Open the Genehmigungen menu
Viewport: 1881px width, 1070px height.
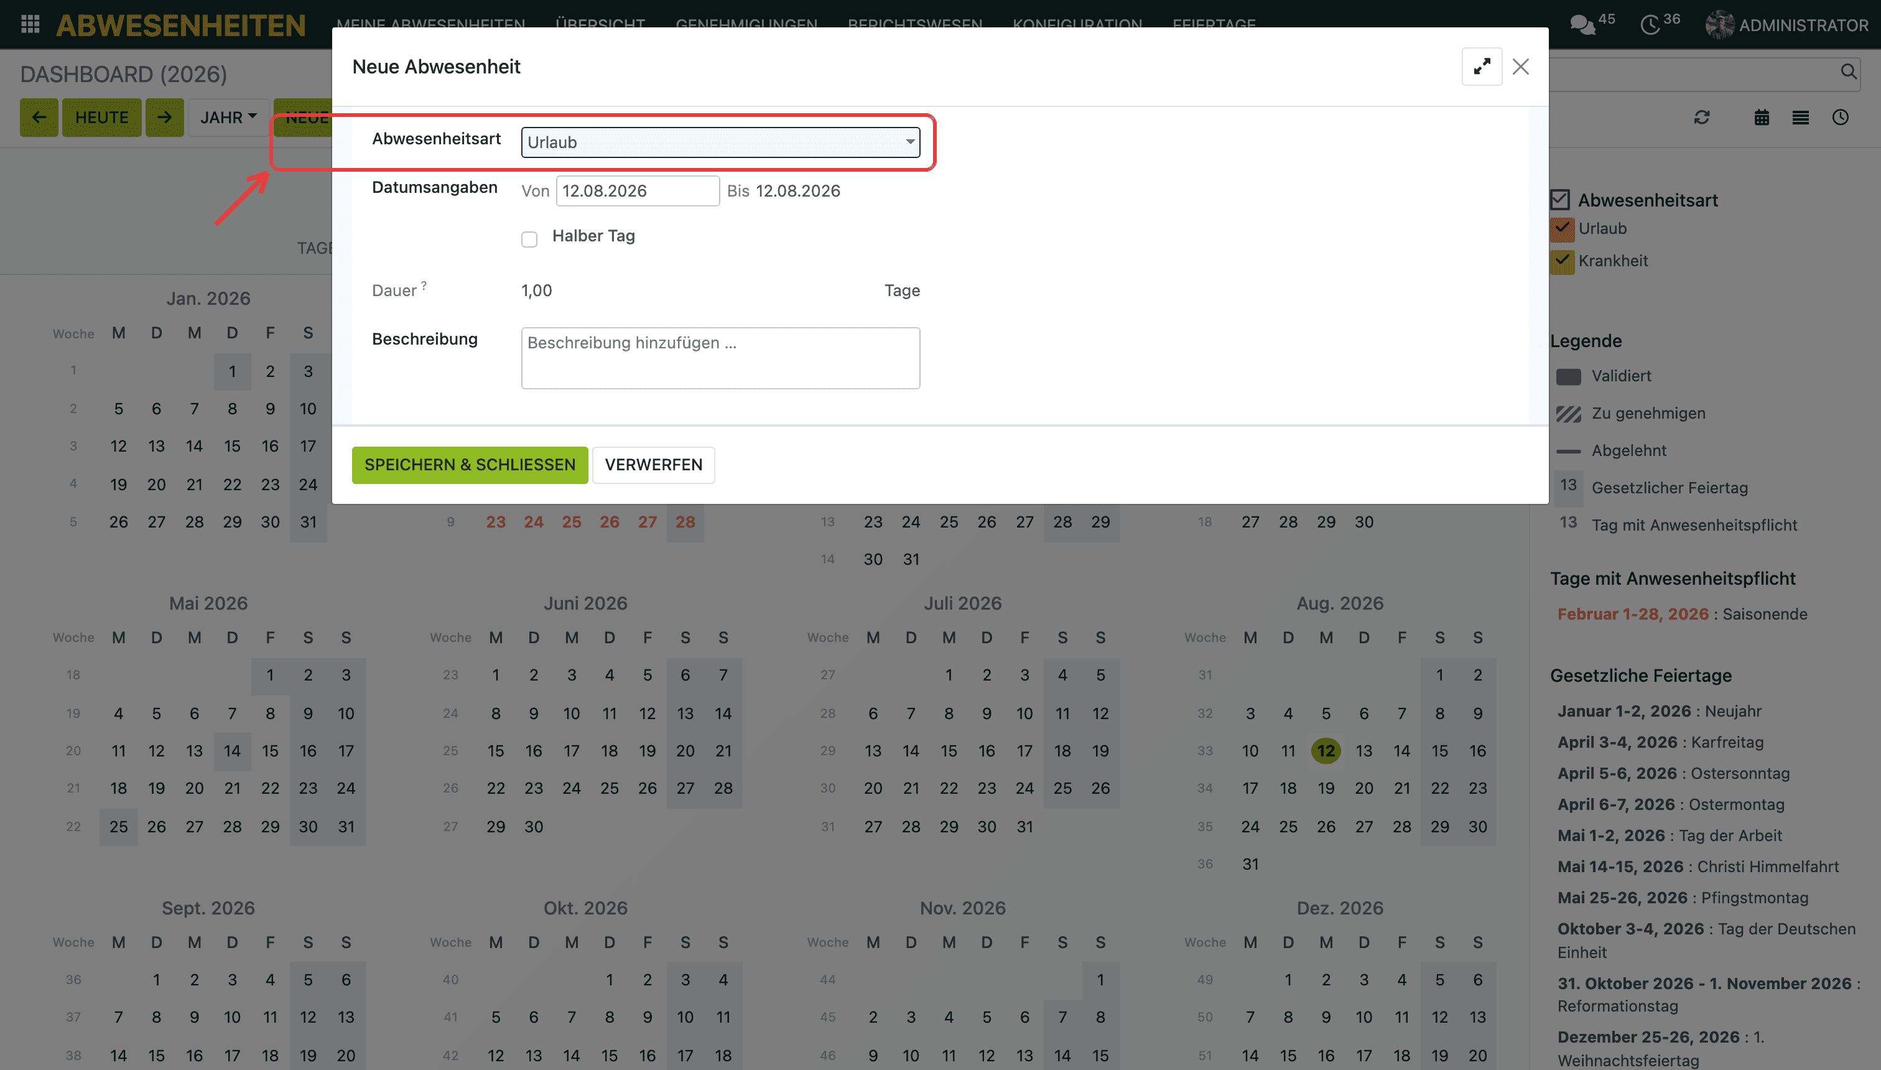(746, 24)
